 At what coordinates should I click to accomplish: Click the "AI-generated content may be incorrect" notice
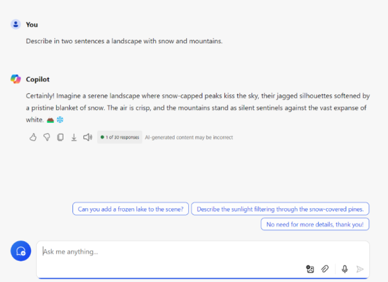(189, 137)
